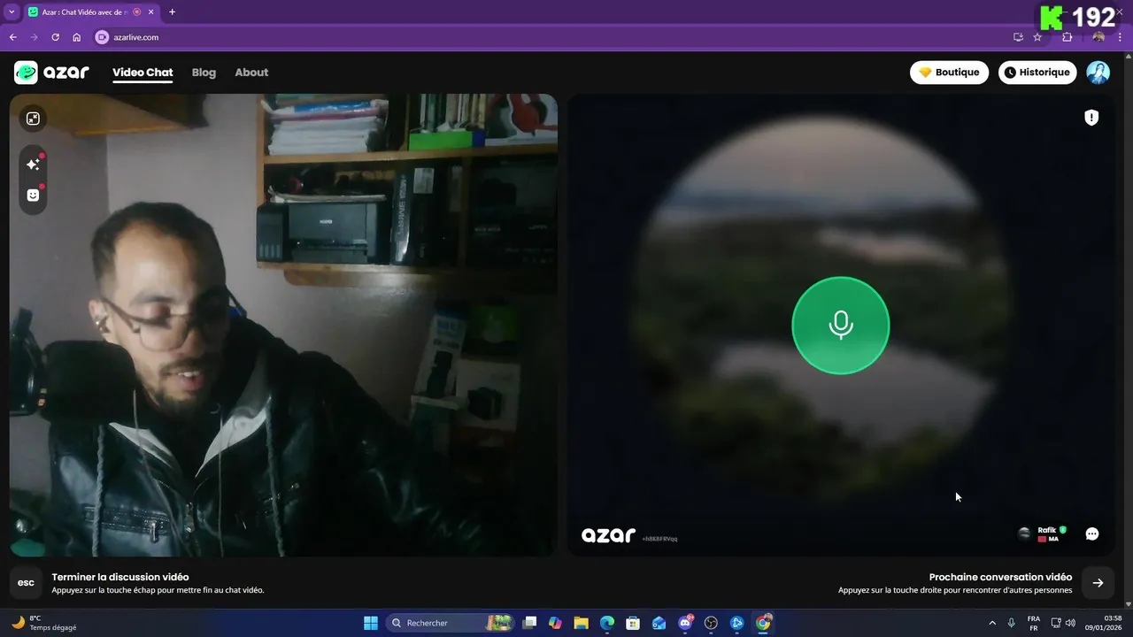
Task: Open the FRA language switcher
Action: point(1034,623)
